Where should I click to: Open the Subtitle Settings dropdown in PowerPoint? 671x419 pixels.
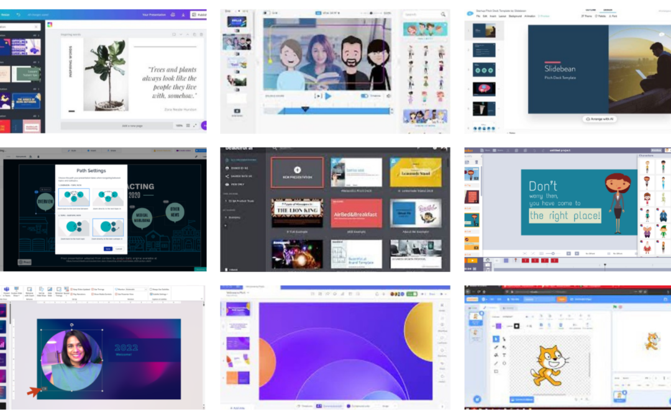click(160, 294)
